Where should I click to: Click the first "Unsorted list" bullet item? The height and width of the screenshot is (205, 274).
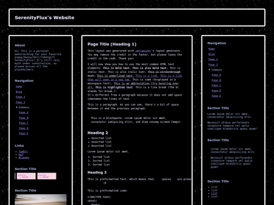[x=101, y=138]
